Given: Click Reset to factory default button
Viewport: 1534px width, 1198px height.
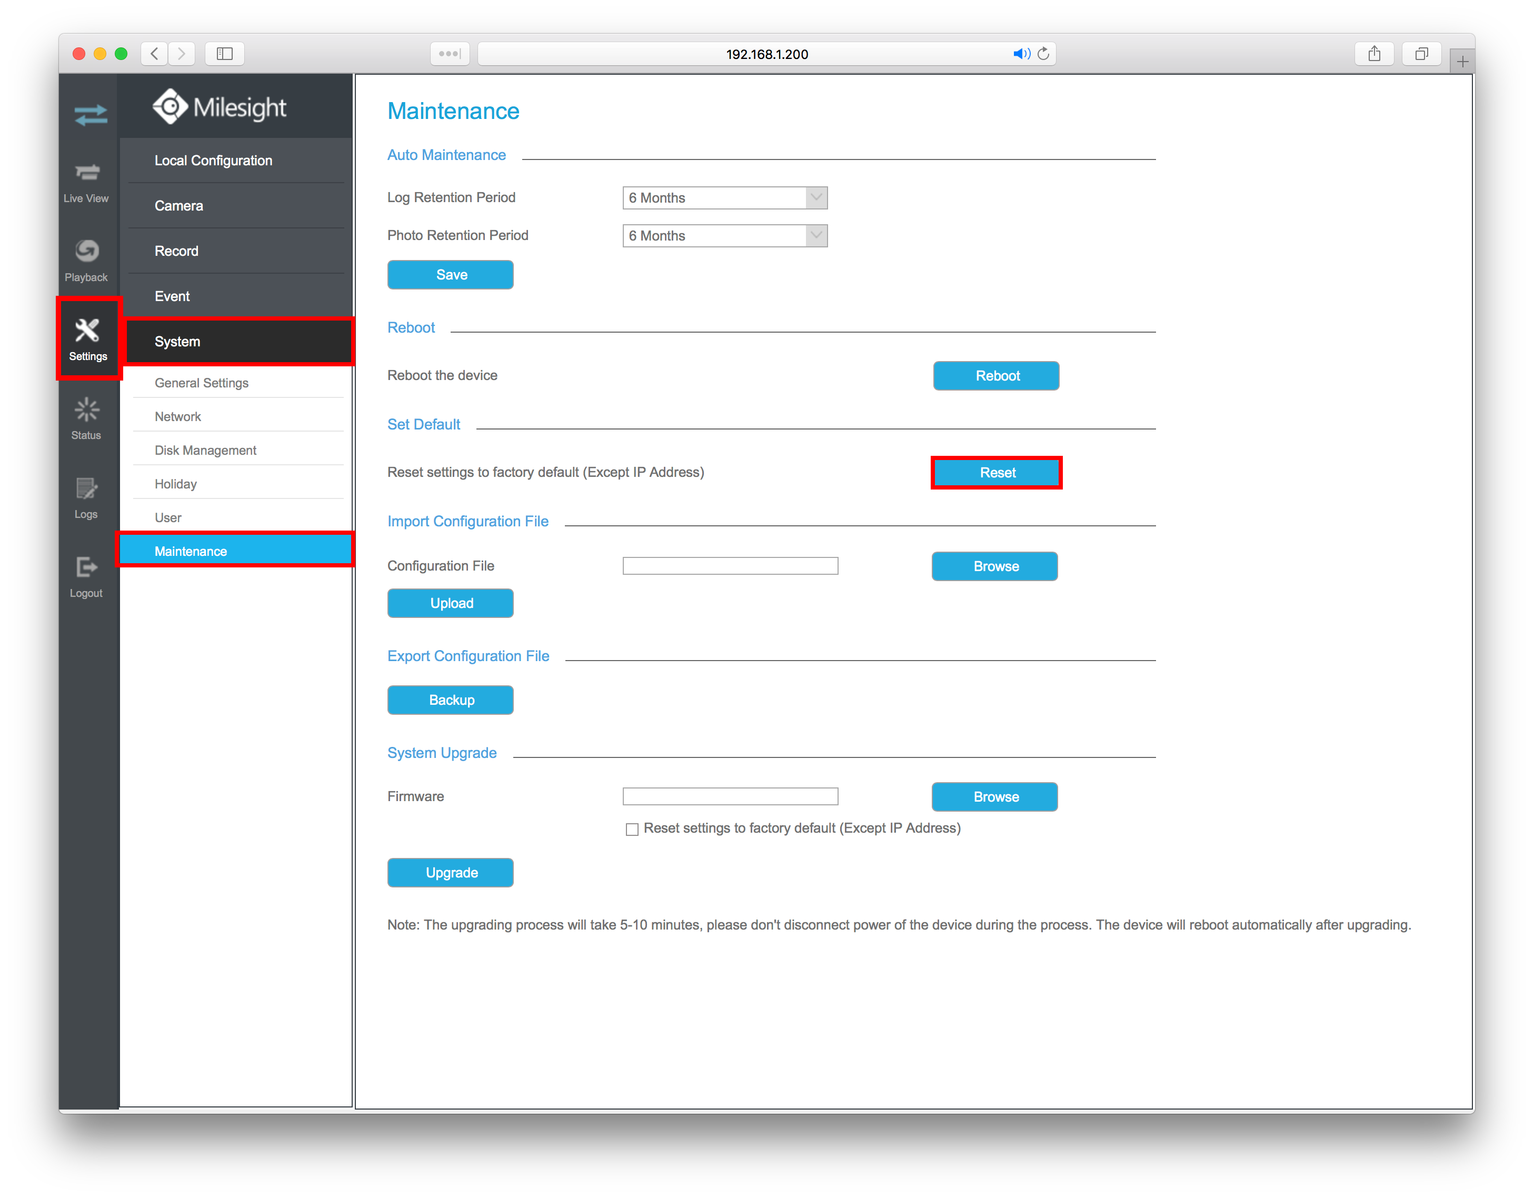Looking at the screenshot, I should (996, 473).
